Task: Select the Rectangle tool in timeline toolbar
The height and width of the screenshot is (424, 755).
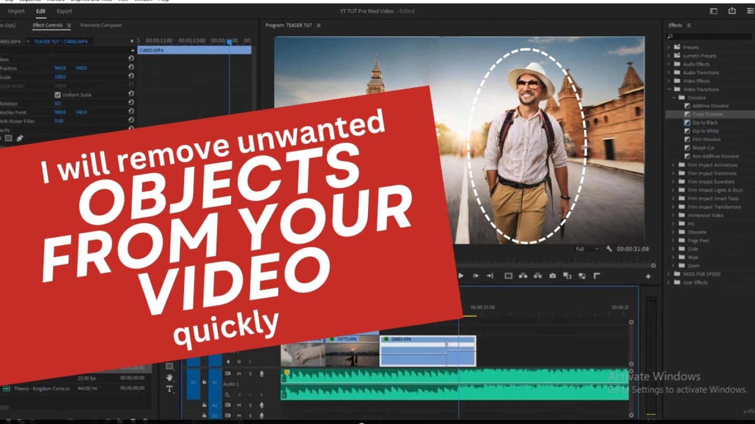Action: [169, 366]
